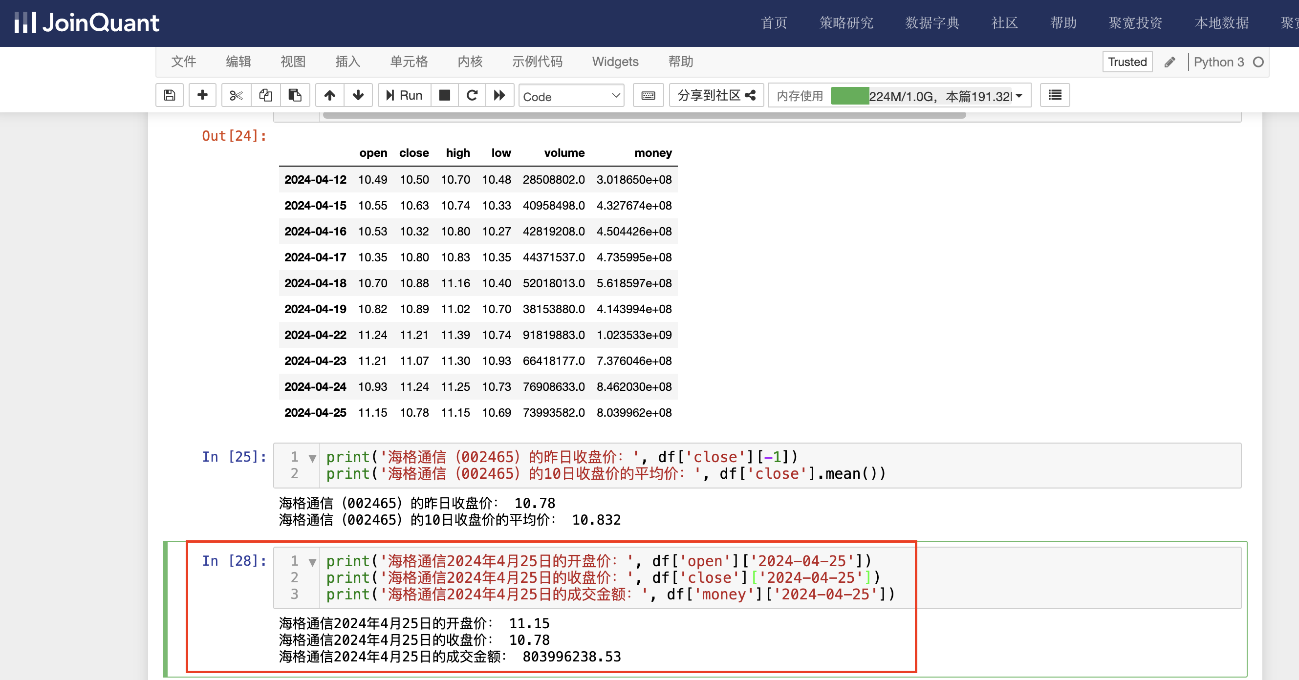Restart and run all with fast-forward icon
The image size is (1299, 680).
pyautogui.click(x=499, y=95)
